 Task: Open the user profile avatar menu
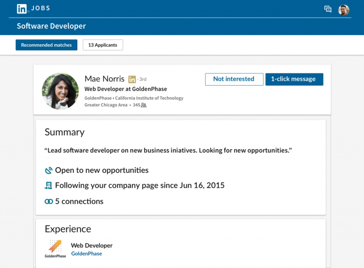tap(344, 10)
